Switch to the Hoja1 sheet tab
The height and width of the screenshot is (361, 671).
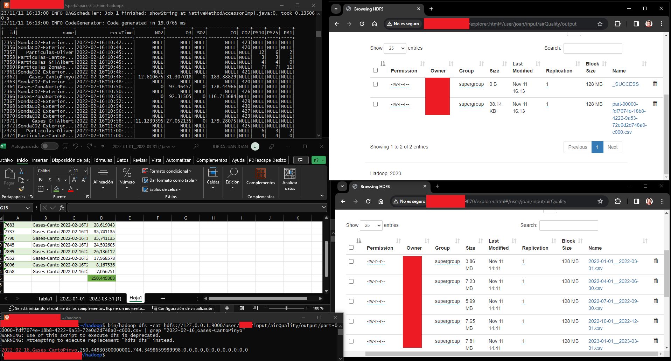pos(135,298)
